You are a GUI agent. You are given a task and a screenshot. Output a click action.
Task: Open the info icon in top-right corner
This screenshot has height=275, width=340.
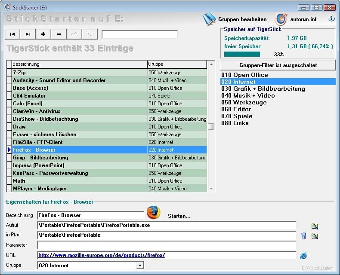[x=331, y=19]
